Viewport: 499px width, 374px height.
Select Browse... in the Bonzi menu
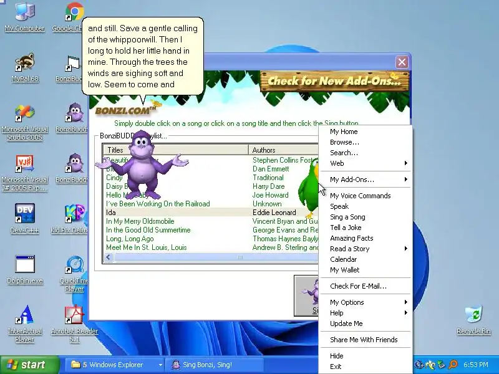click(365, 142)
